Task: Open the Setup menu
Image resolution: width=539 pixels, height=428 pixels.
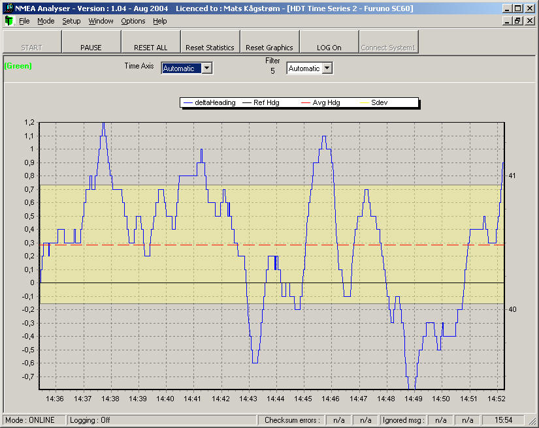Action: pos(71,21)
